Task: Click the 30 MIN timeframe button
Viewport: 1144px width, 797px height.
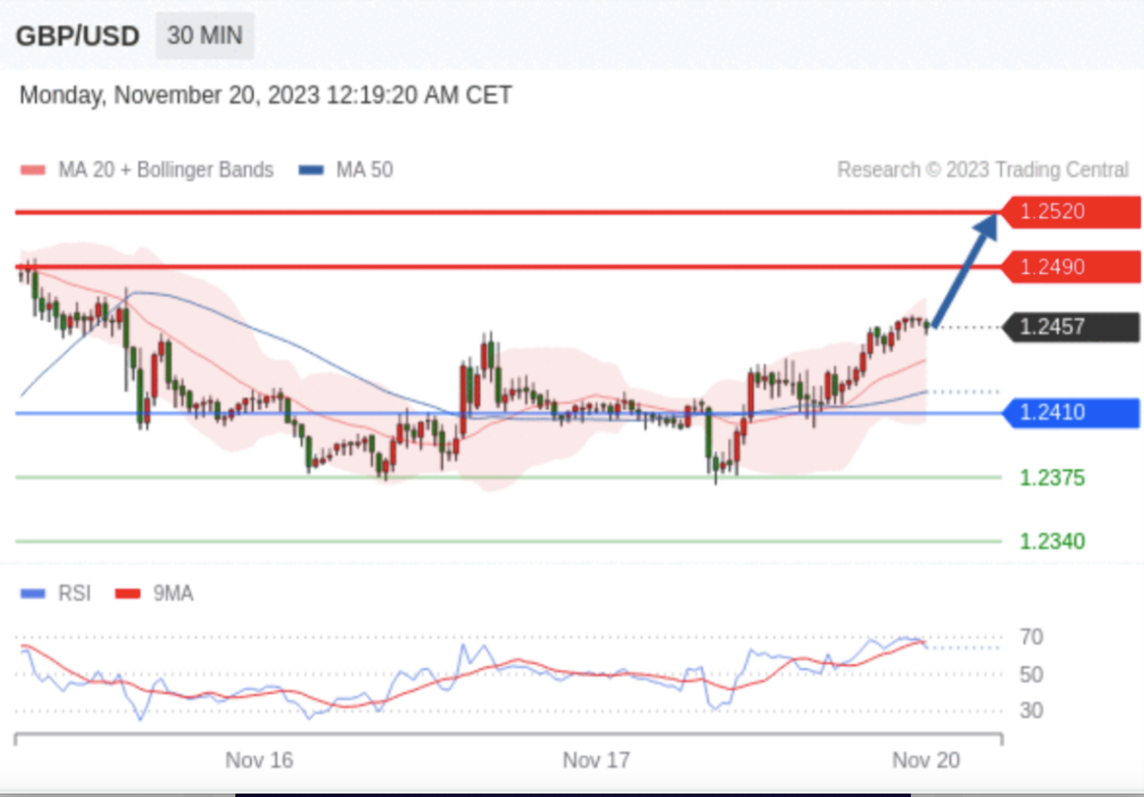Action: tap(204, 36)
